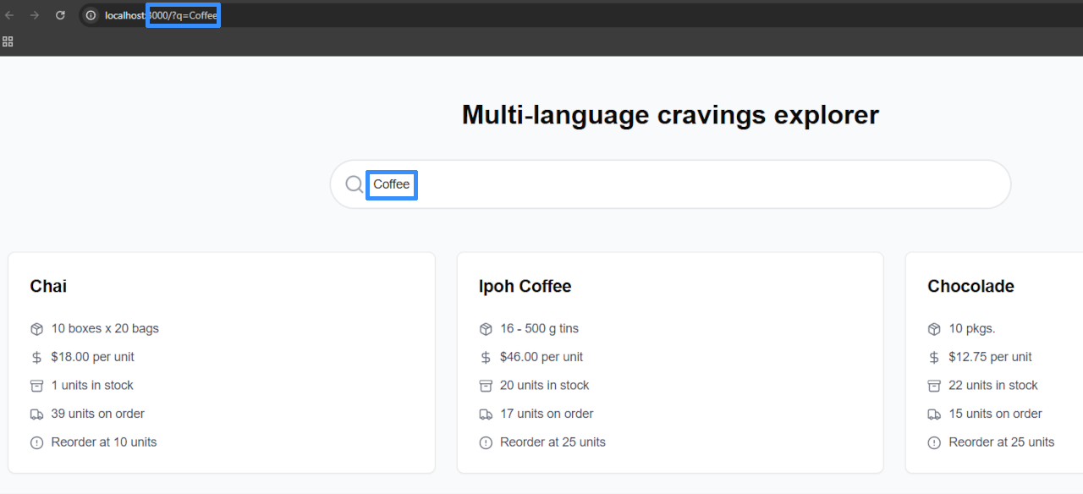Click the browser forward arrow
Viewport: 1083px width, 494px height.
tap(35, 15)
